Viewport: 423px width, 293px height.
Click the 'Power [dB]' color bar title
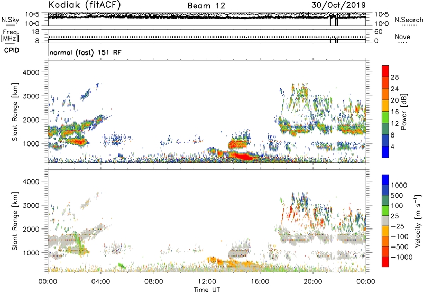click(404, 112)
